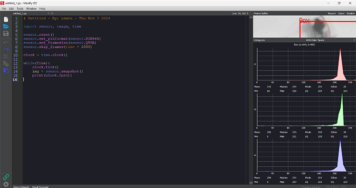Click code line 'sensor.skip_frames(time = 2000)'
The width and height of the screenshot is (356, 188).
57,47
